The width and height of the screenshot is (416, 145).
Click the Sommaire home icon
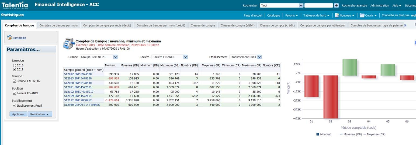[x=9, y=37]
